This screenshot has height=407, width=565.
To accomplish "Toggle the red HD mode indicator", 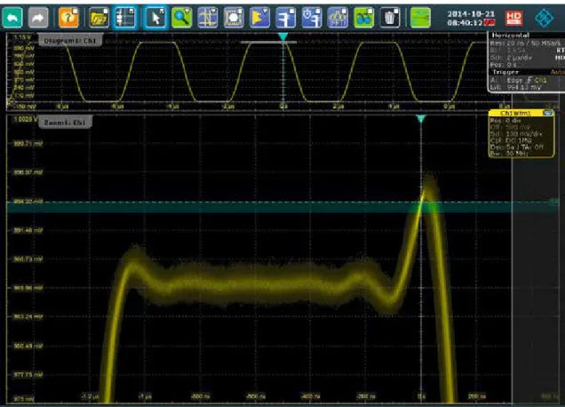I will coord(513,17).
